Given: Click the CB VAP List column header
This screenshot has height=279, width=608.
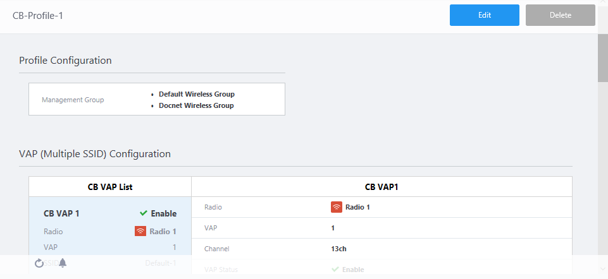Looking at the screenshot, I should (x=110, y=187).
